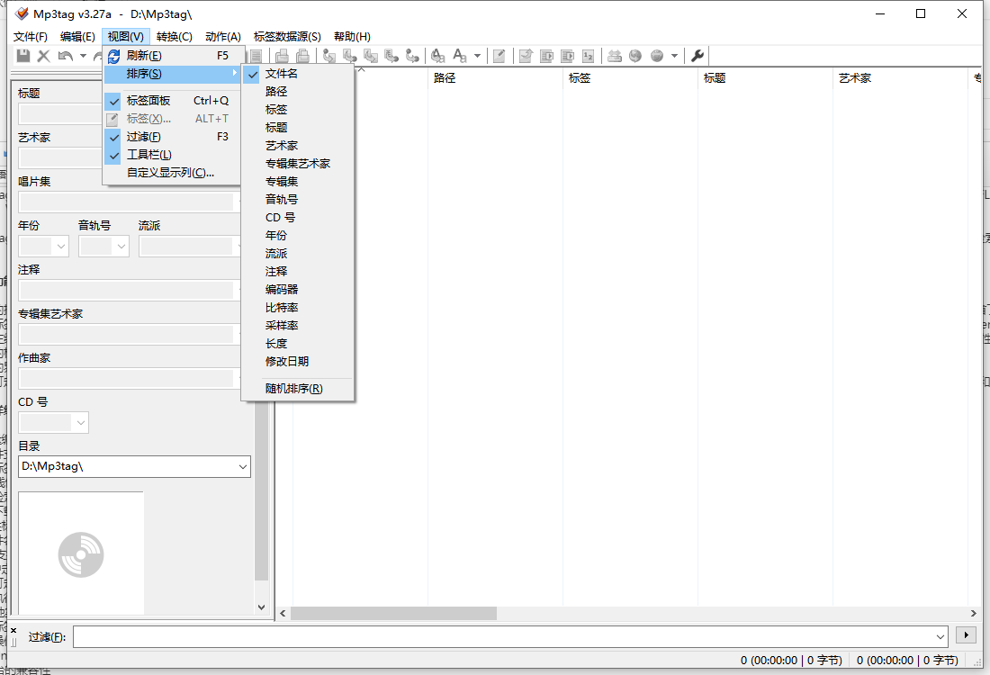Click the second globe web-sources icon
The height and width of the screenshot is (675, 990).
pyautogui.click(x=657, y=56)
